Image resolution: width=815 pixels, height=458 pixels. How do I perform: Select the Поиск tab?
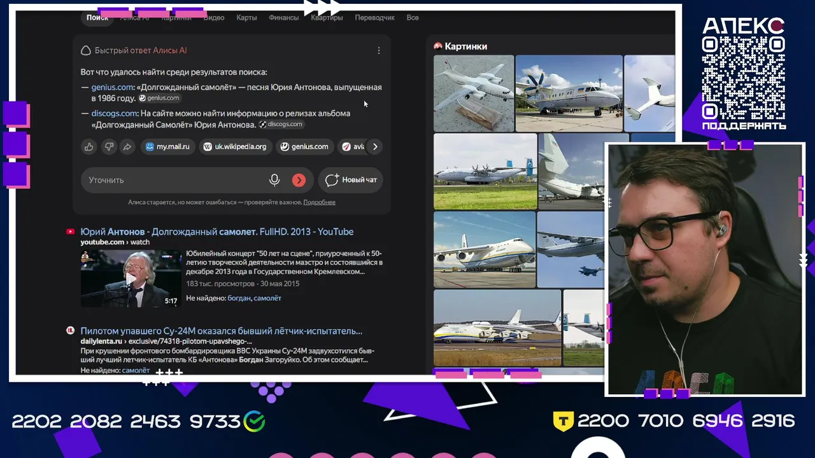coord(97,18)
